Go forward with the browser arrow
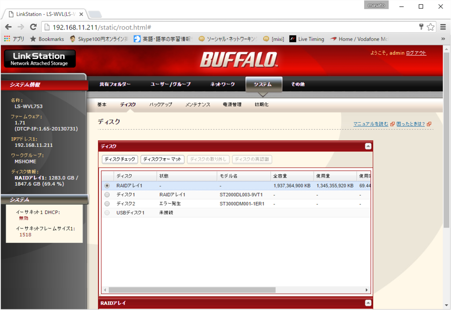 coord(21,27)
